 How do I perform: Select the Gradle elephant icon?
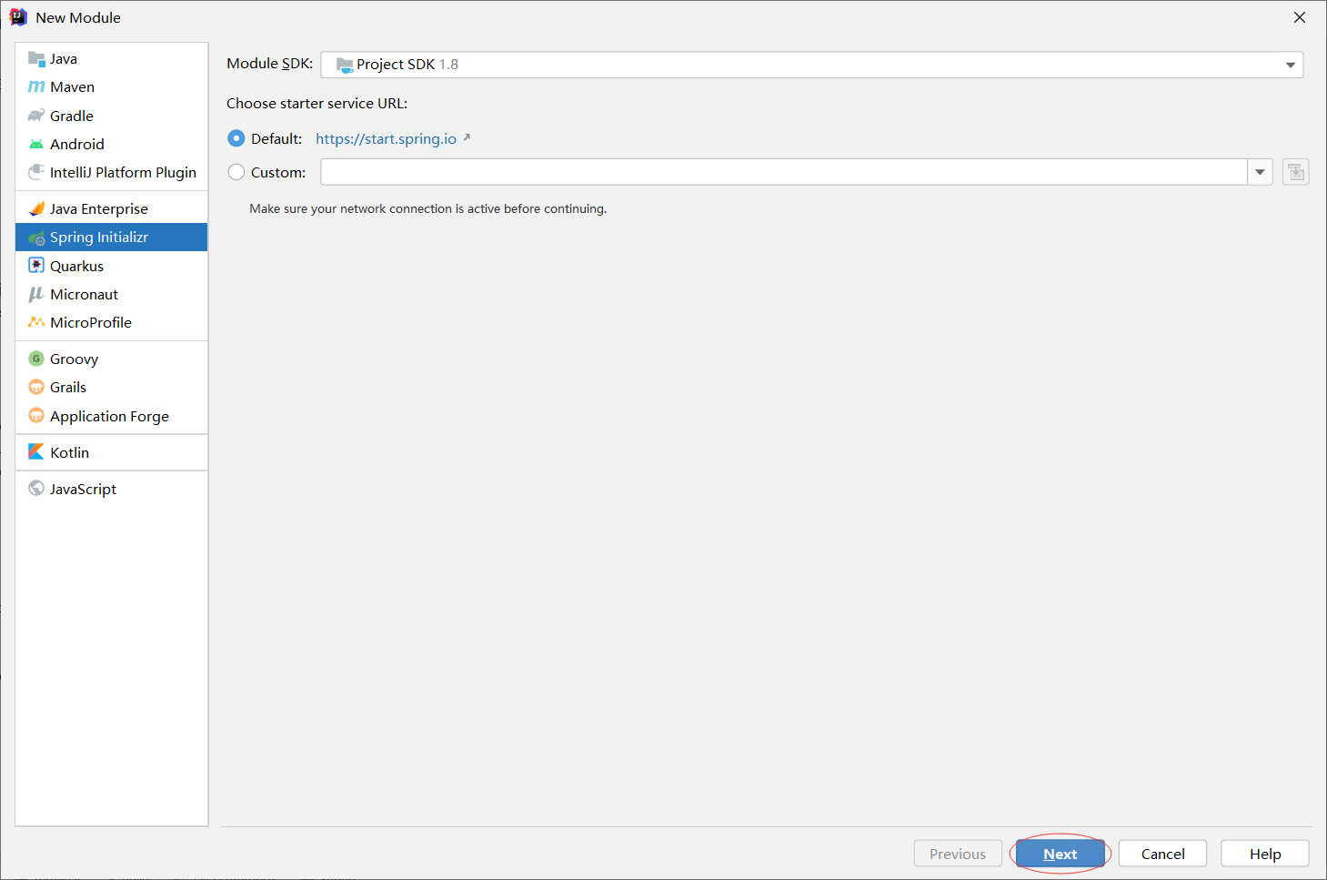[36, 116]
